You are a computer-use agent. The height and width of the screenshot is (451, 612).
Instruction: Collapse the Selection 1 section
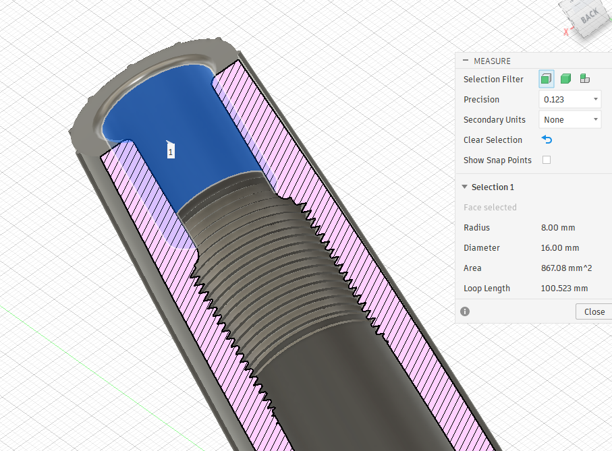[464, 187]
